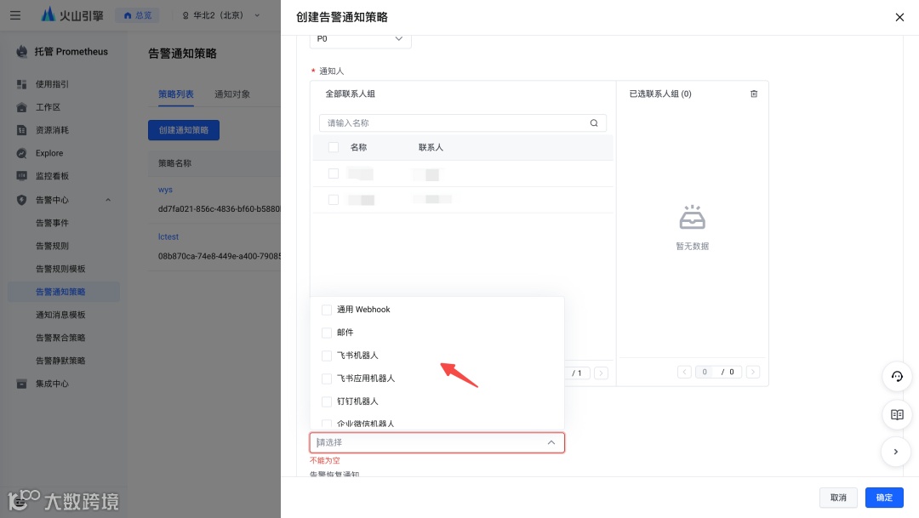Click previous page arrow in selected groups panel

pyautogui.click(x=684, y=372)
